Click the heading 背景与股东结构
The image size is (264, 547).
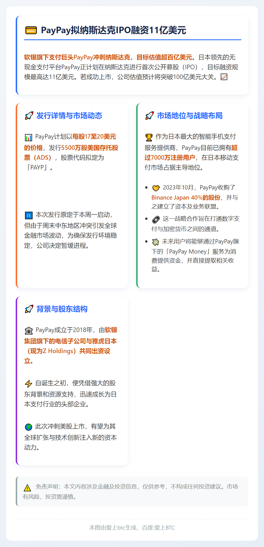(x=62, y=309)
